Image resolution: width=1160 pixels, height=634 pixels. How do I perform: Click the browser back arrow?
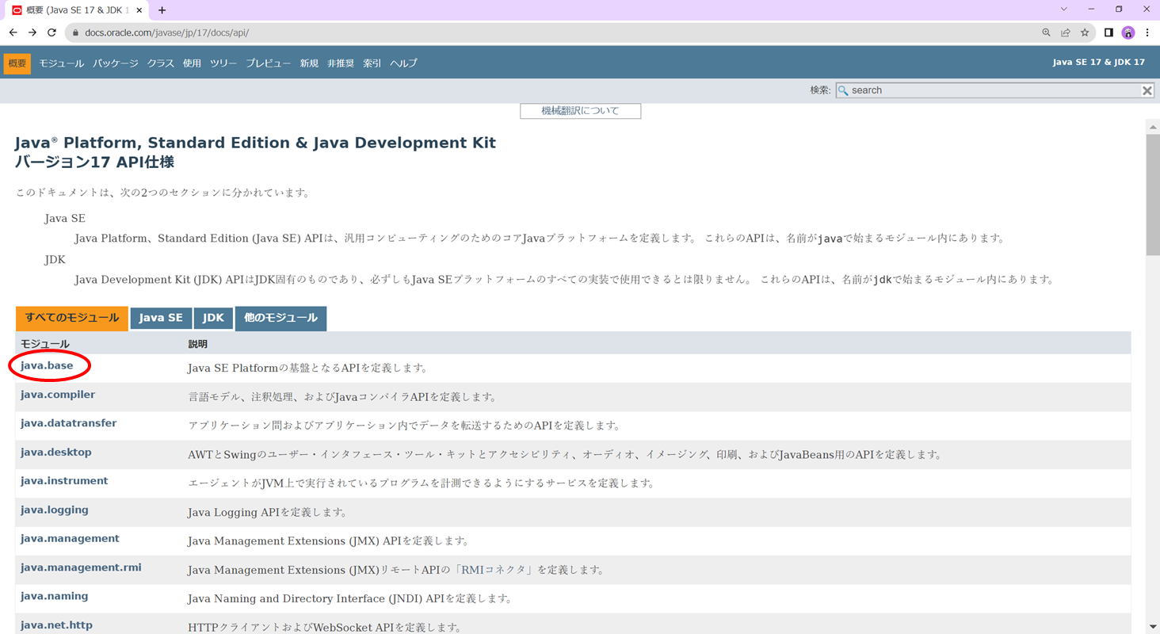tap(13, 34)
